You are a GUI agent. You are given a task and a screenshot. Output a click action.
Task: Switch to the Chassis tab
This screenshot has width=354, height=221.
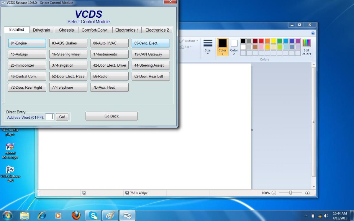click(66, 30)
